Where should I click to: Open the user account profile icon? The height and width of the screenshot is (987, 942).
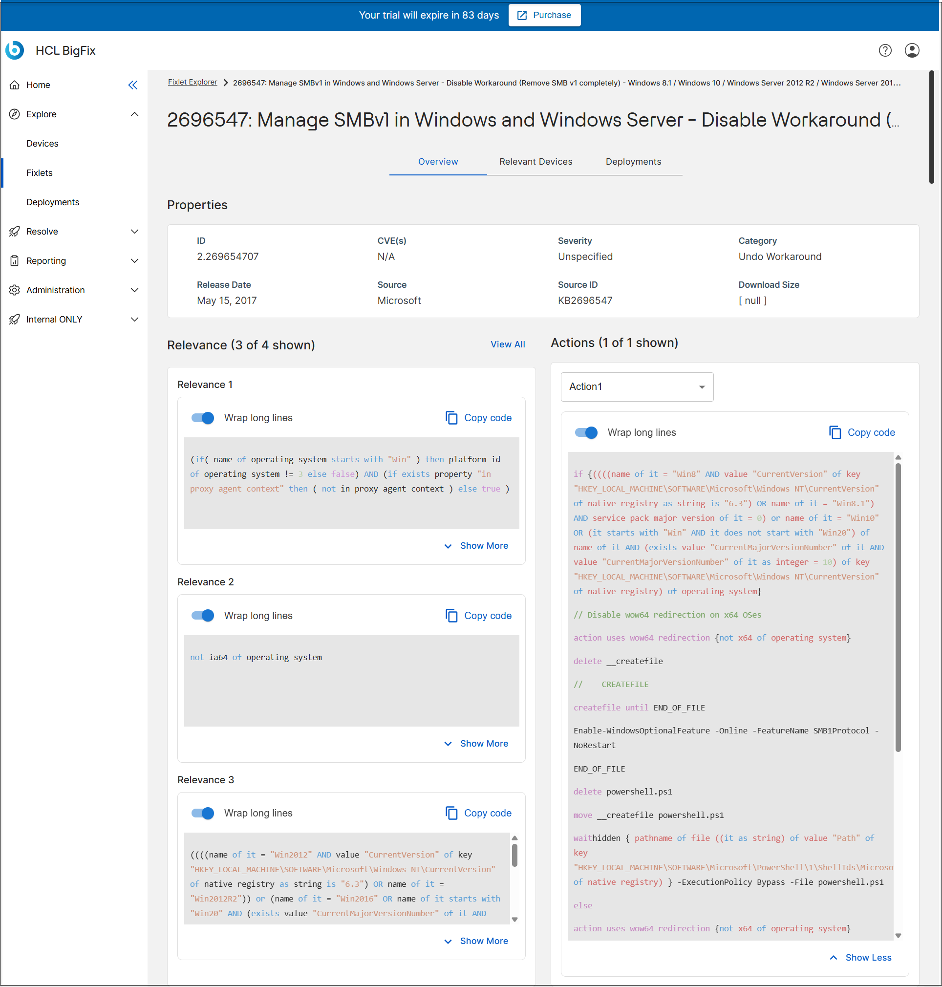[x=912, y=50]
